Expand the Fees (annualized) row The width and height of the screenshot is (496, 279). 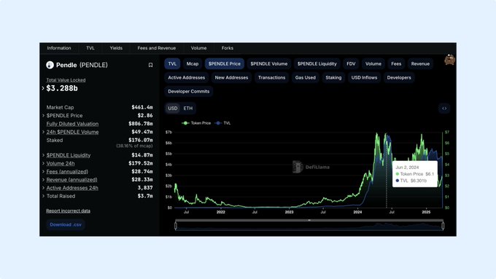point(43,172)
